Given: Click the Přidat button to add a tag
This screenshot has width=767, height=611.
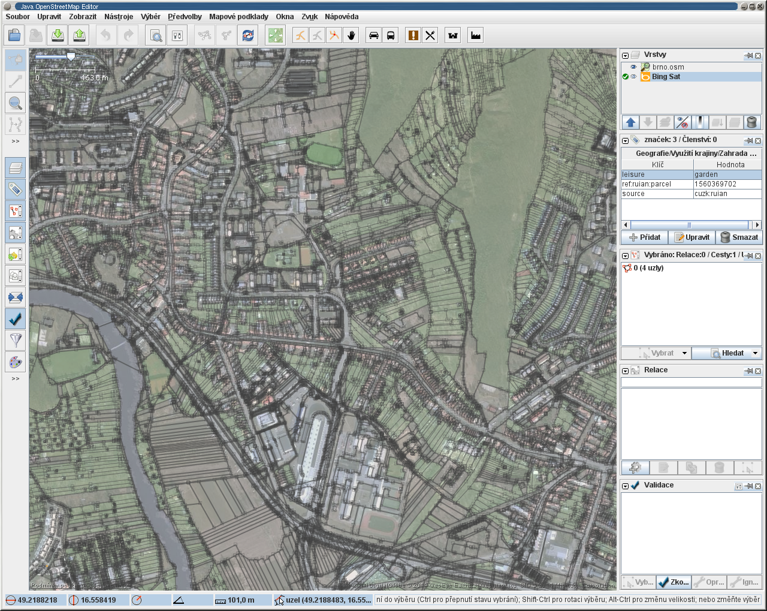Looking at the screenshot, I should (x=645, y=237).
